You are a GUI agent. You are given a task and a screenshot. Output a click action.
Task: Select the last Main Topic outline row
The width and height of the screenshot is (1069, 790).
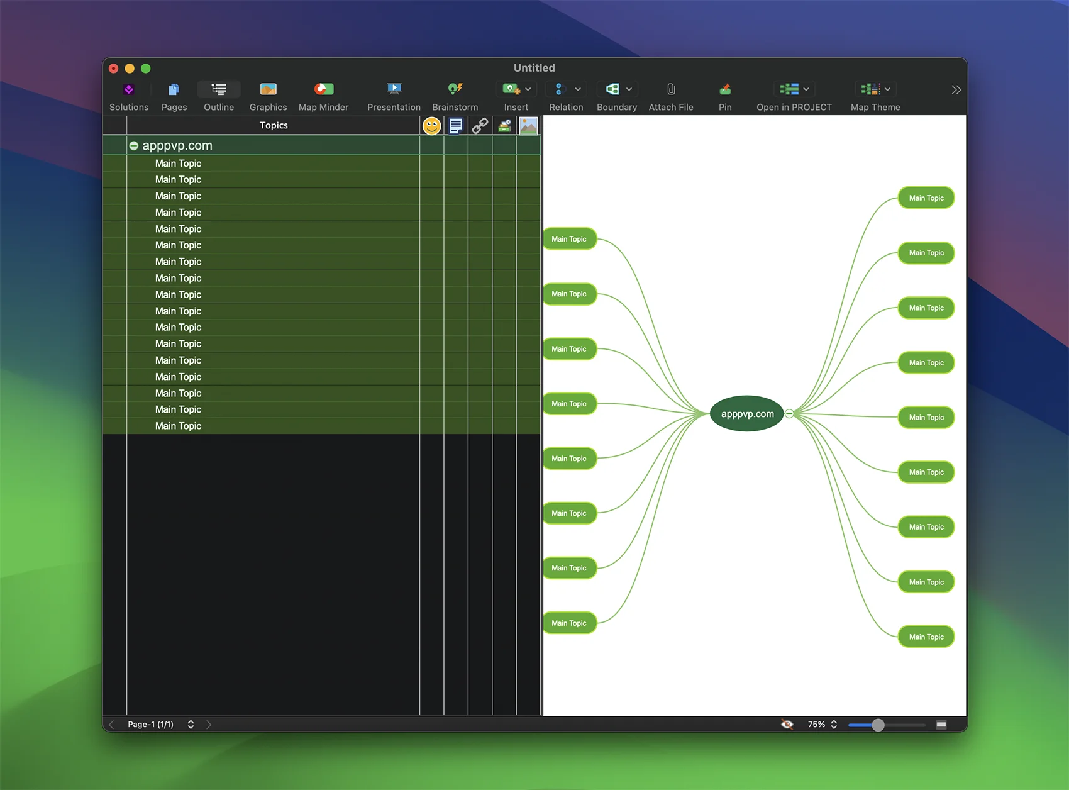click(x=321, y=426)
